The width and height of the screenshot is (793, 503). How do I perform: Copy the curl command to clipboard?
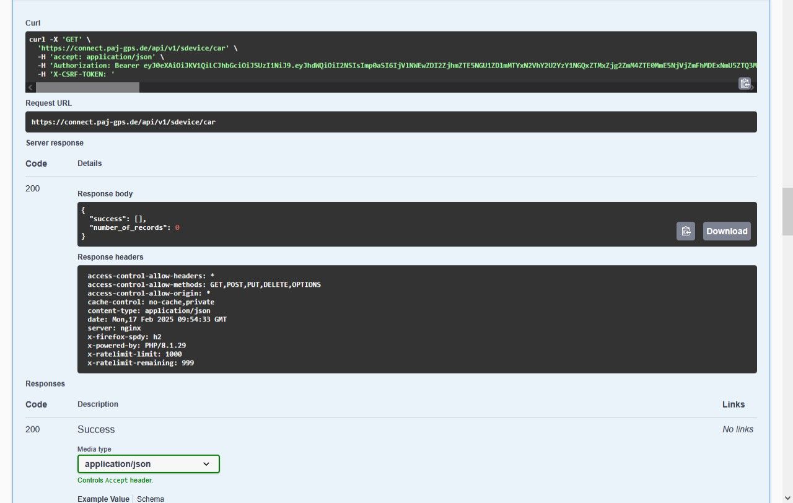pyautogui.click(x=745, y=83)
